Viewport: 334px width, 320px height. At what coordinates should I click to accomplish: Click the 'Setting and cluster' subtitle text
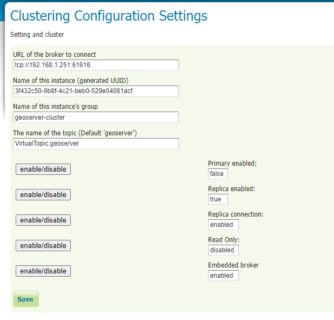point(37,35)
